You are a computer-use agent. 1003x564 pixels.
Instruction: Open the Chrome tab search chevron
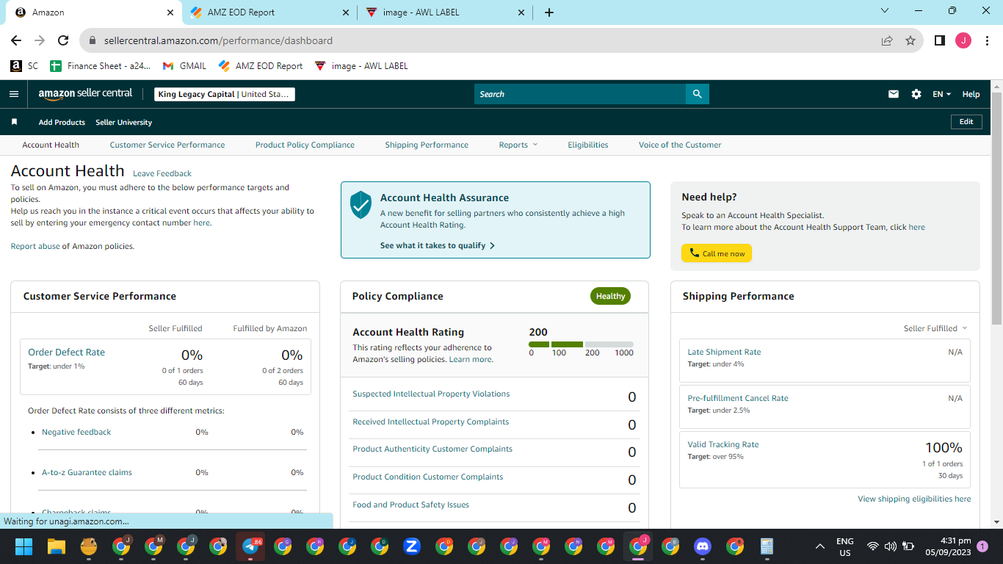coord(885,11)
